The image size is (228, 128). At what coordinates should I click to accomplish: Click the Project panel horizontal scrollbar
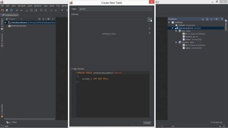(x=29, y=119)
